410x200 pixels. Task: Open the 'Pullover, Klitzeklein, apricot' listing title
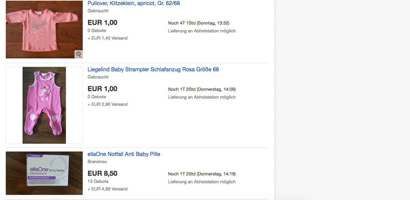[134, 3]
